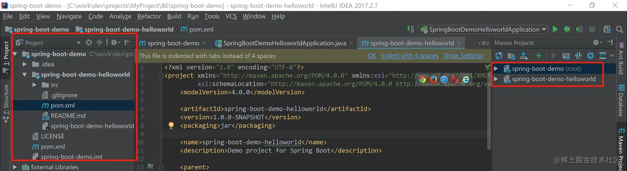Collapse spring-boot-demo-helloworld module node
Screen dimensions: 627x171
click(x=25, y=75)
